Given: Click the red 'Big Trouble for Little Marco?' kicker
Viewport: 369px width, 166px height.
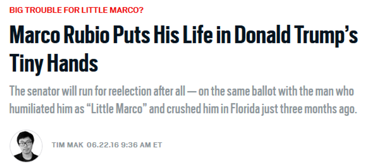Looking at the screenshot, I should [76, 9].
